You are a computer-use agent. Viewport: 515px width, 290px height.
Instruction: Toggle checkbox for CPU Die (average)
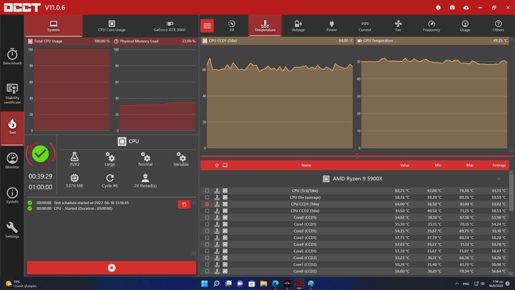coord(207,198)
